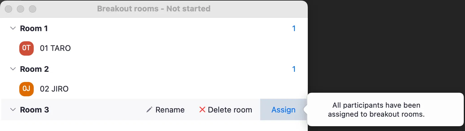Image resolution: width=465 pixels, height=131 pixels.
Task: Choose the Delete room text
Action: [x=230, y=110]
